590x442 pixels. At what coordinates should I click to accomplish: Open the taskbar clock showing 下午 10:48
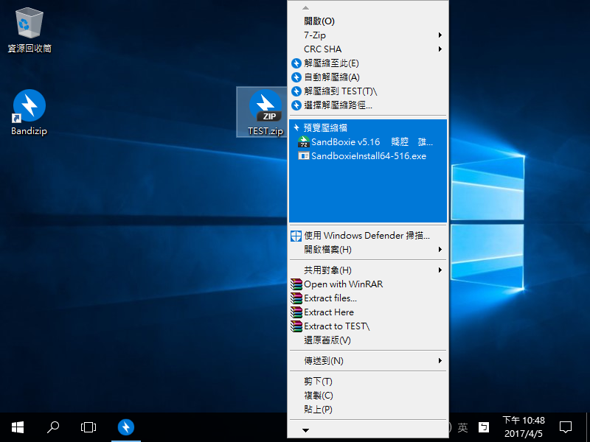tap(524, 427)
